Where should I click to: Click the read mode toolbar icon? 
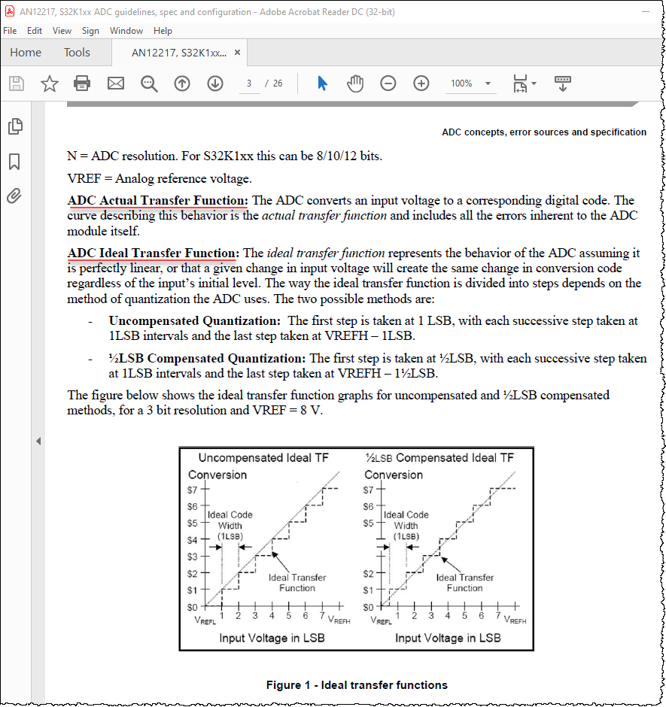562,84
